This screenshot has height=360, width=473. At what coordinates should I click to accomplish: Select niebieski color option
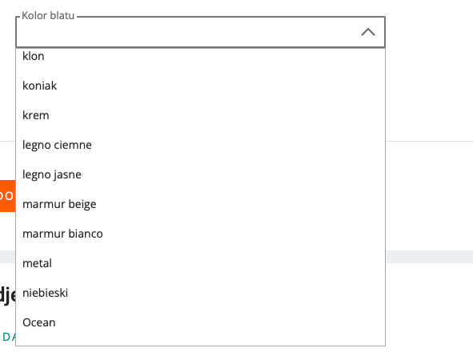(x=200, y=293)
